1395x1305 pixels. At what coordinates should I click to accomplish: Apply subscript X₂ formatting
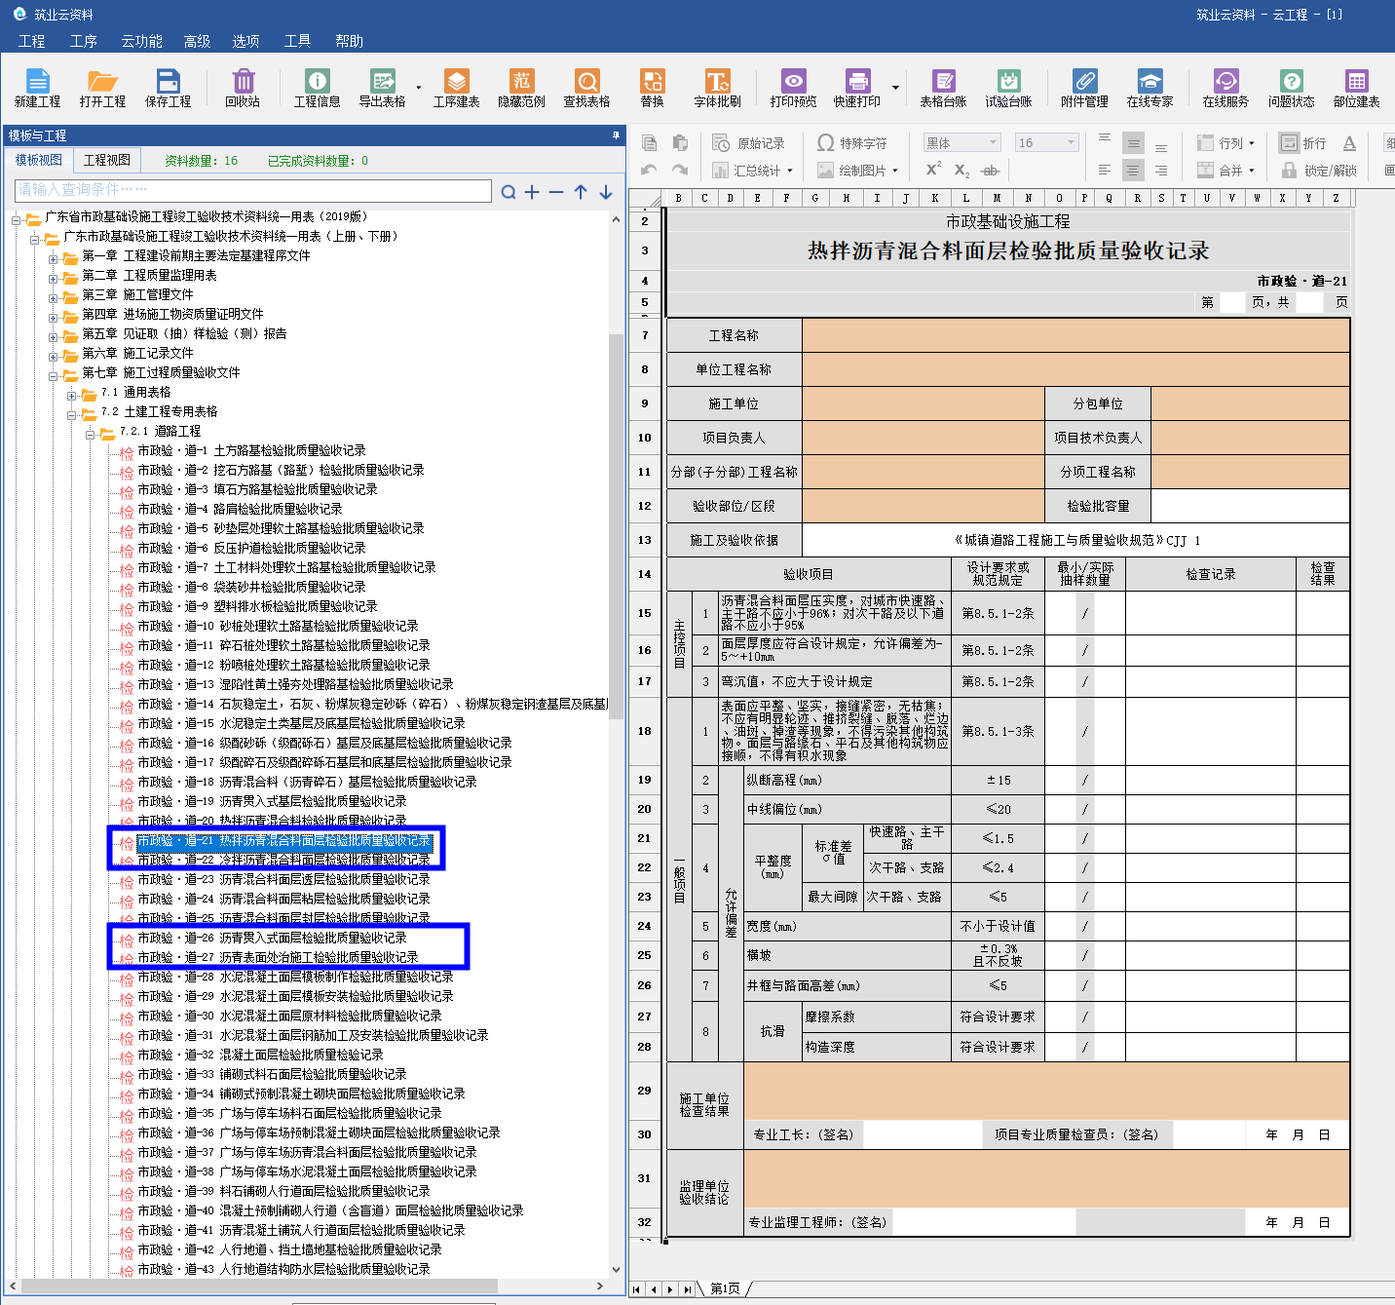(x=961, y=171)
